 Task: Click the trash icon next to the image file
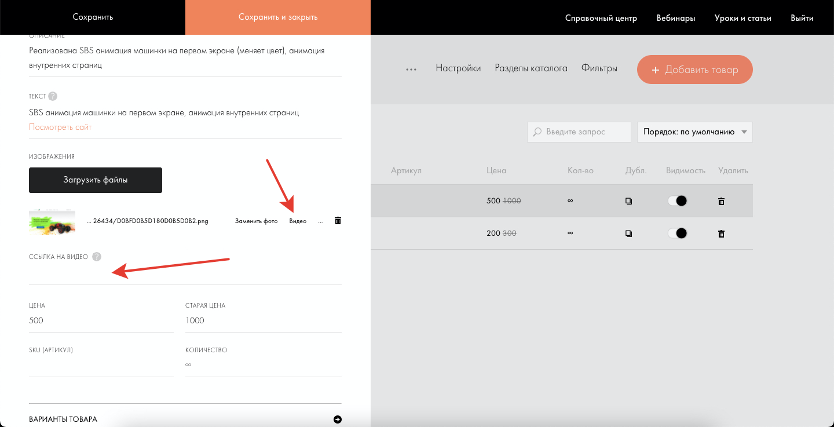[338, 221]
